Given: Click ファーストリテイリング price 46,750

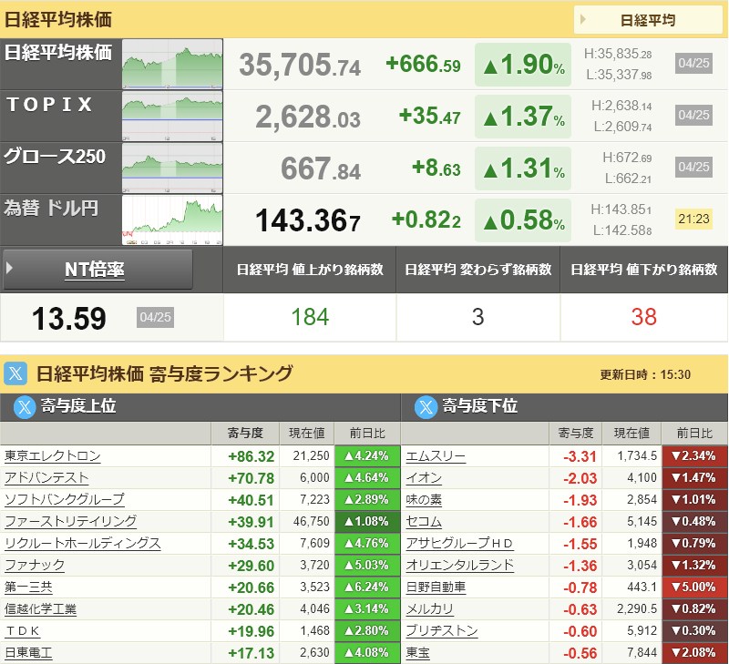Looking at the screenshot, I should pyautogui.click(x=311, y=521).
